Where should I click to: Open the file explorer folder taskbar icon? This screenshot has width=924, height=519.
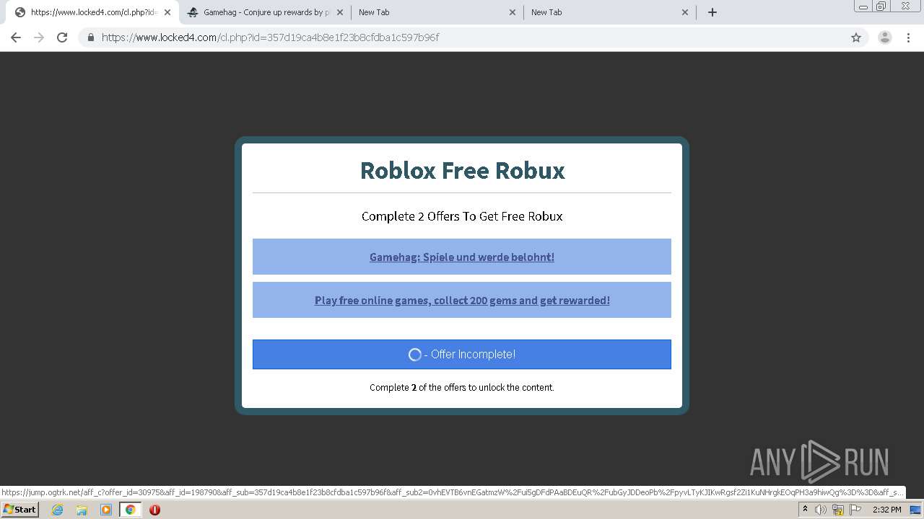[x=82, y=510]
